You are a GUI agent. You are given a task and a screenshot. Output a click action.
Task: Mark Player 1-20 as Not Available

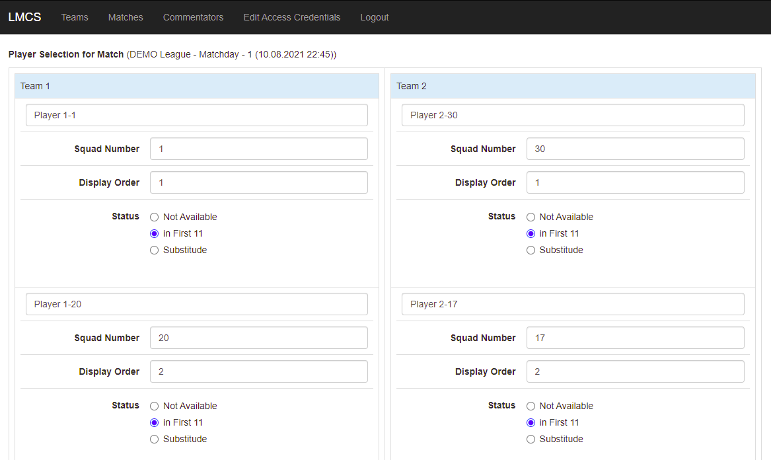coord(155,406)
